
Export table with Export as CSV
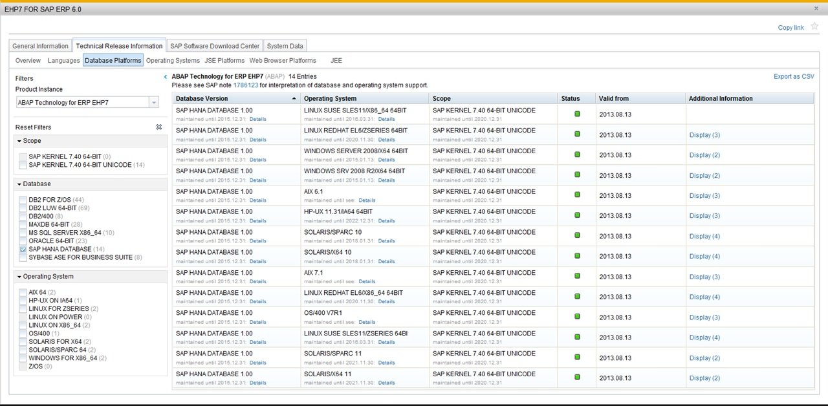794,77
